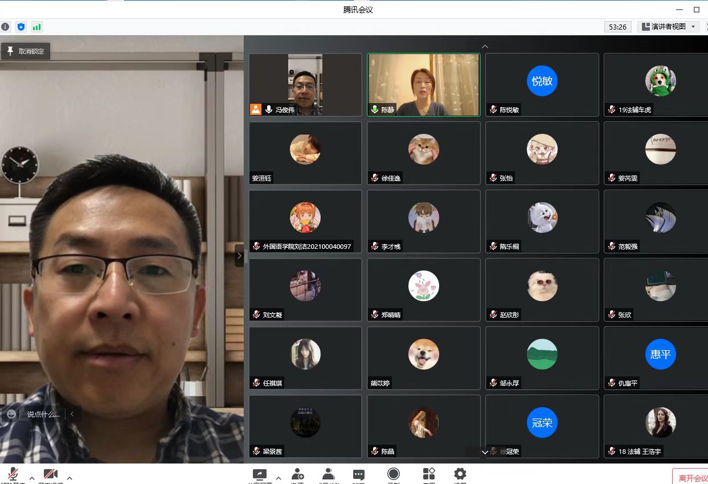Click the record meeting icon
The height and width of the screenshot is (484, 708).
point(393,474)
